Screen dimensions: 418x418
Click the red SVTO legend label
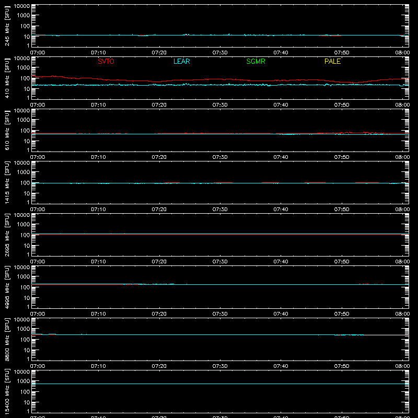[x=106, y=61]
